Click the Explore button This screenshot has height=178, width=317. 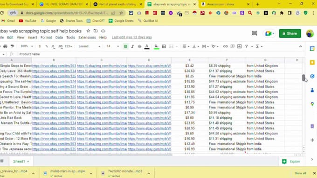tap(291, 161)
